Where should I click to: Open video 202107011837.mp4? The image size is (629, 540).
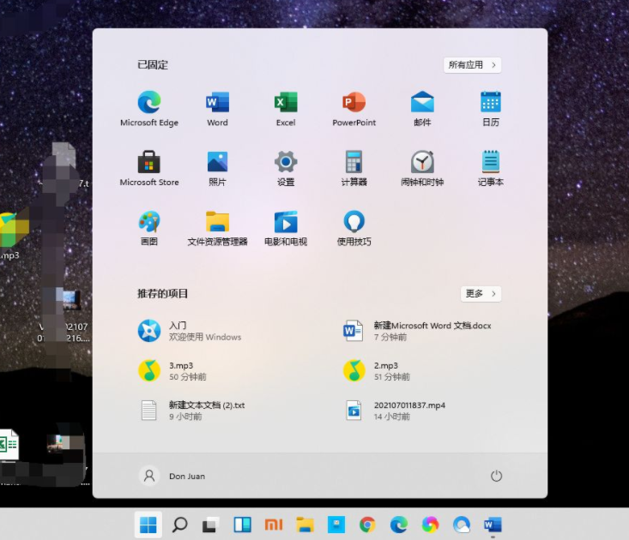click(395, 411)
